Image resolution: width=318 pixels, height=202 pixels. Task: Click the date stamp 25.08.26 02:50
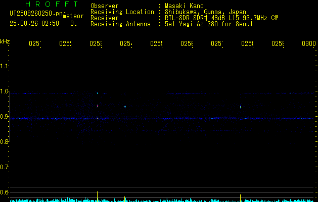pos(34,24)
